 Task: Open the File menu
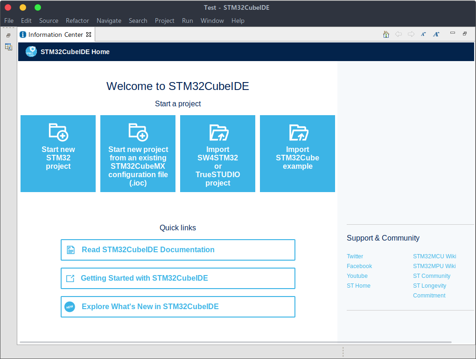coord(9,21)
